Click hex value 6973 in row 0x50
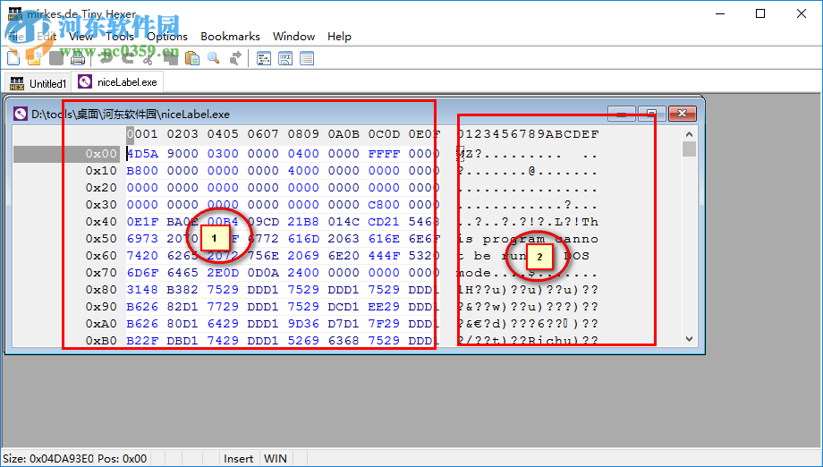 tap(142, 238)
